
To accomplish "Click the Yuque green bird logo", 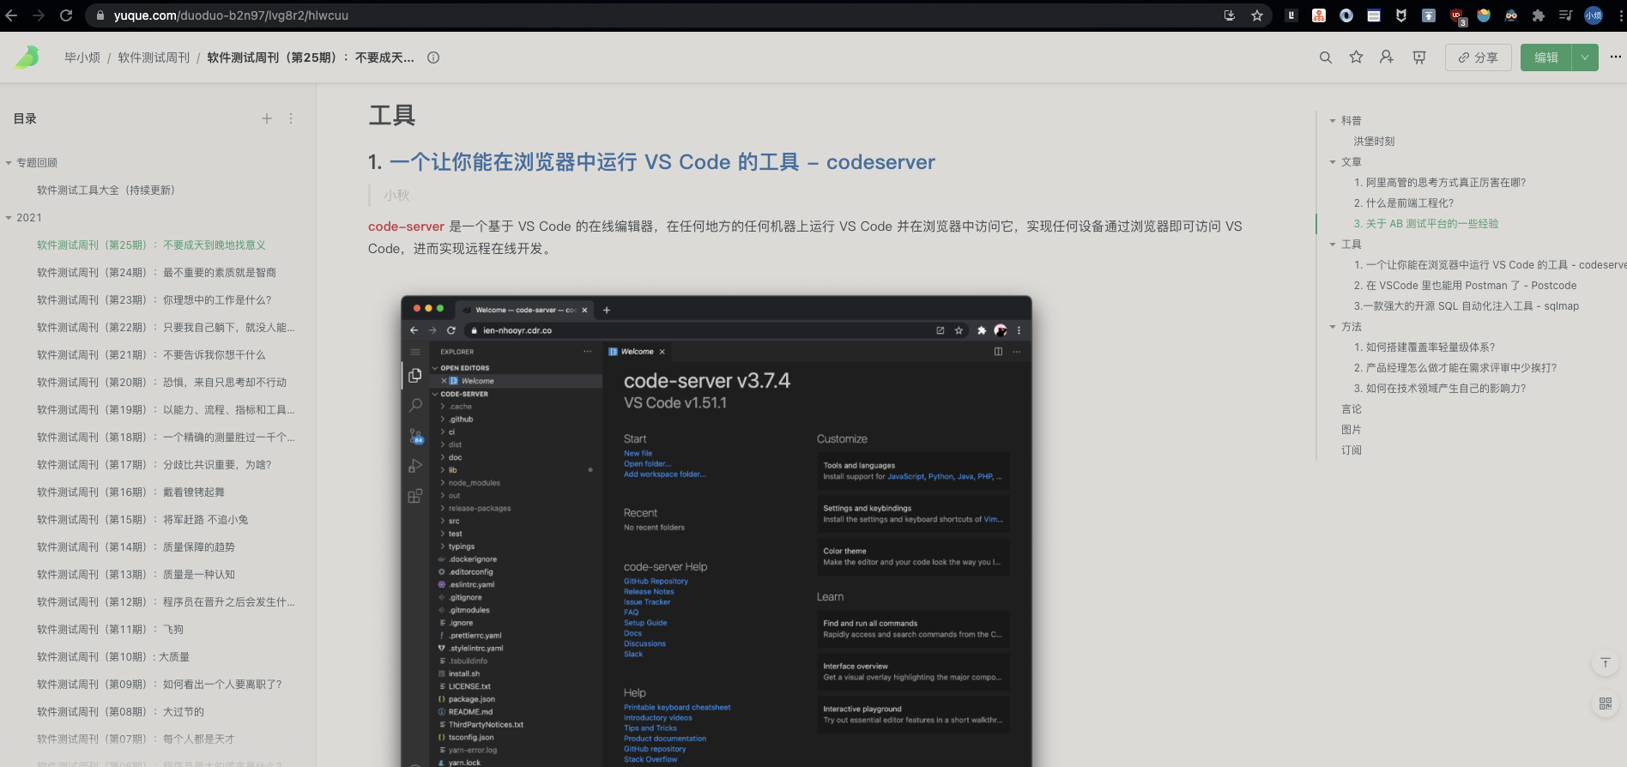I will point(27,57).
